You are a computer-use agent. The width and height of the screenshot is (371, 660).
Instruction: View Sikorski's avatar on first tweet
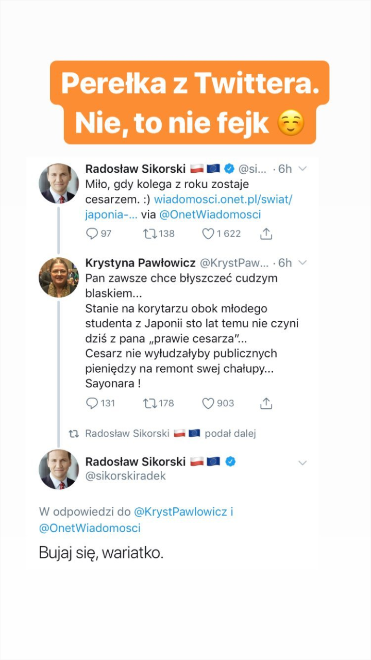click(x=58, y=184)
